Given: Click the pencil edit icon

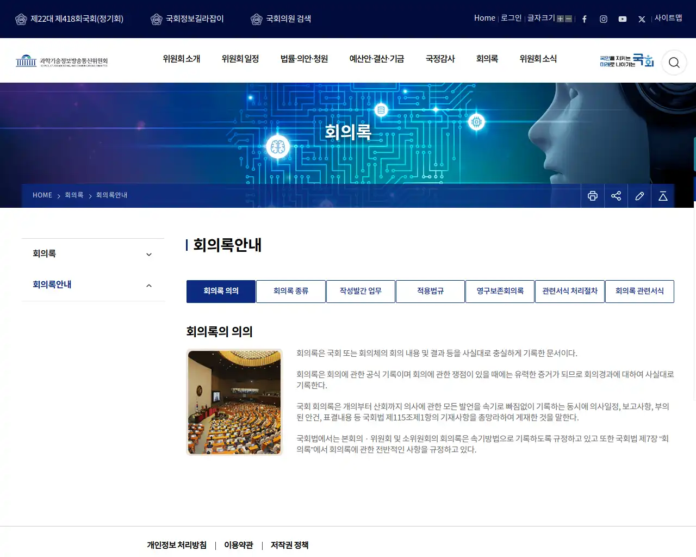Looking at the screenshot, I should pos(639,196).
